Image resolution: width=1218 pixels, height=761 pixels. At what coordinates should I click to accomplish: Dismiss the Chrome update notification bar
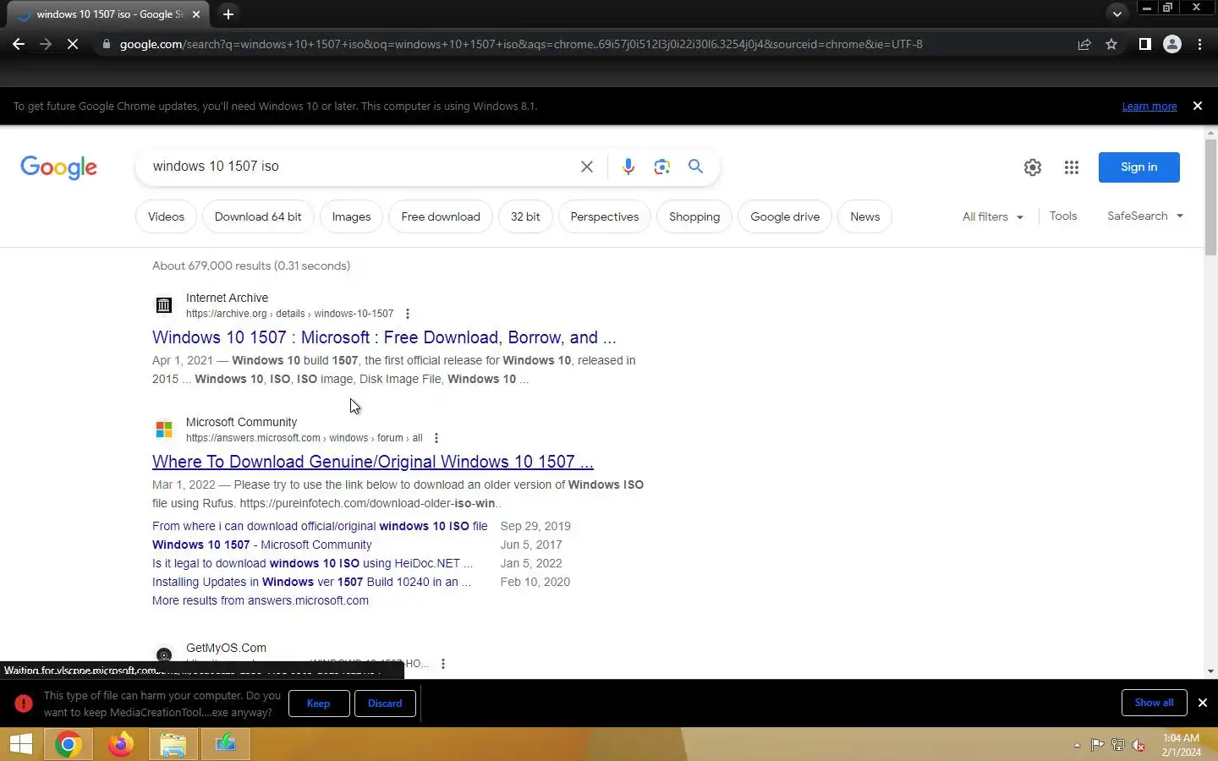click(x=1197, y=106)
